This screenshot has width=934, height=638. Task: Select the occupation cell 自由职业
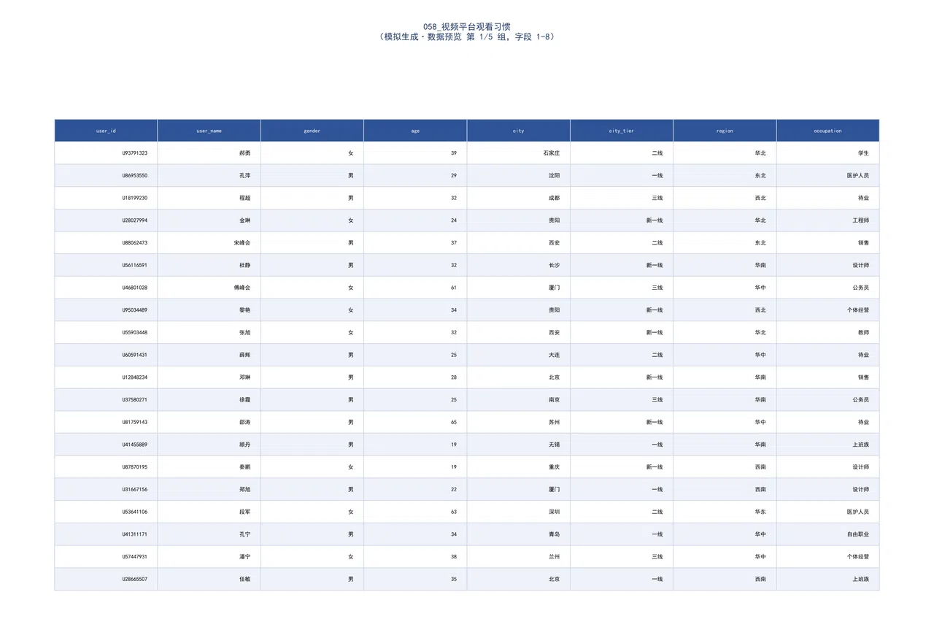[x=828, y=534]
